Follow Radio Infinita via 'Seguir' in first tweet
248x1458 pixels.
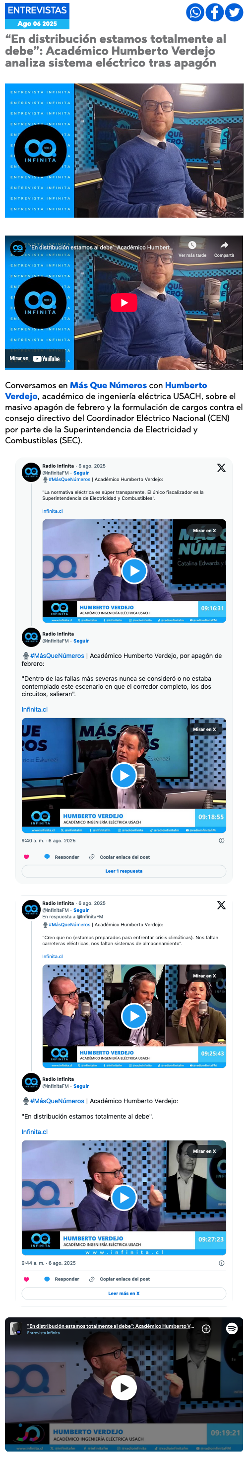tap(81, 473)
